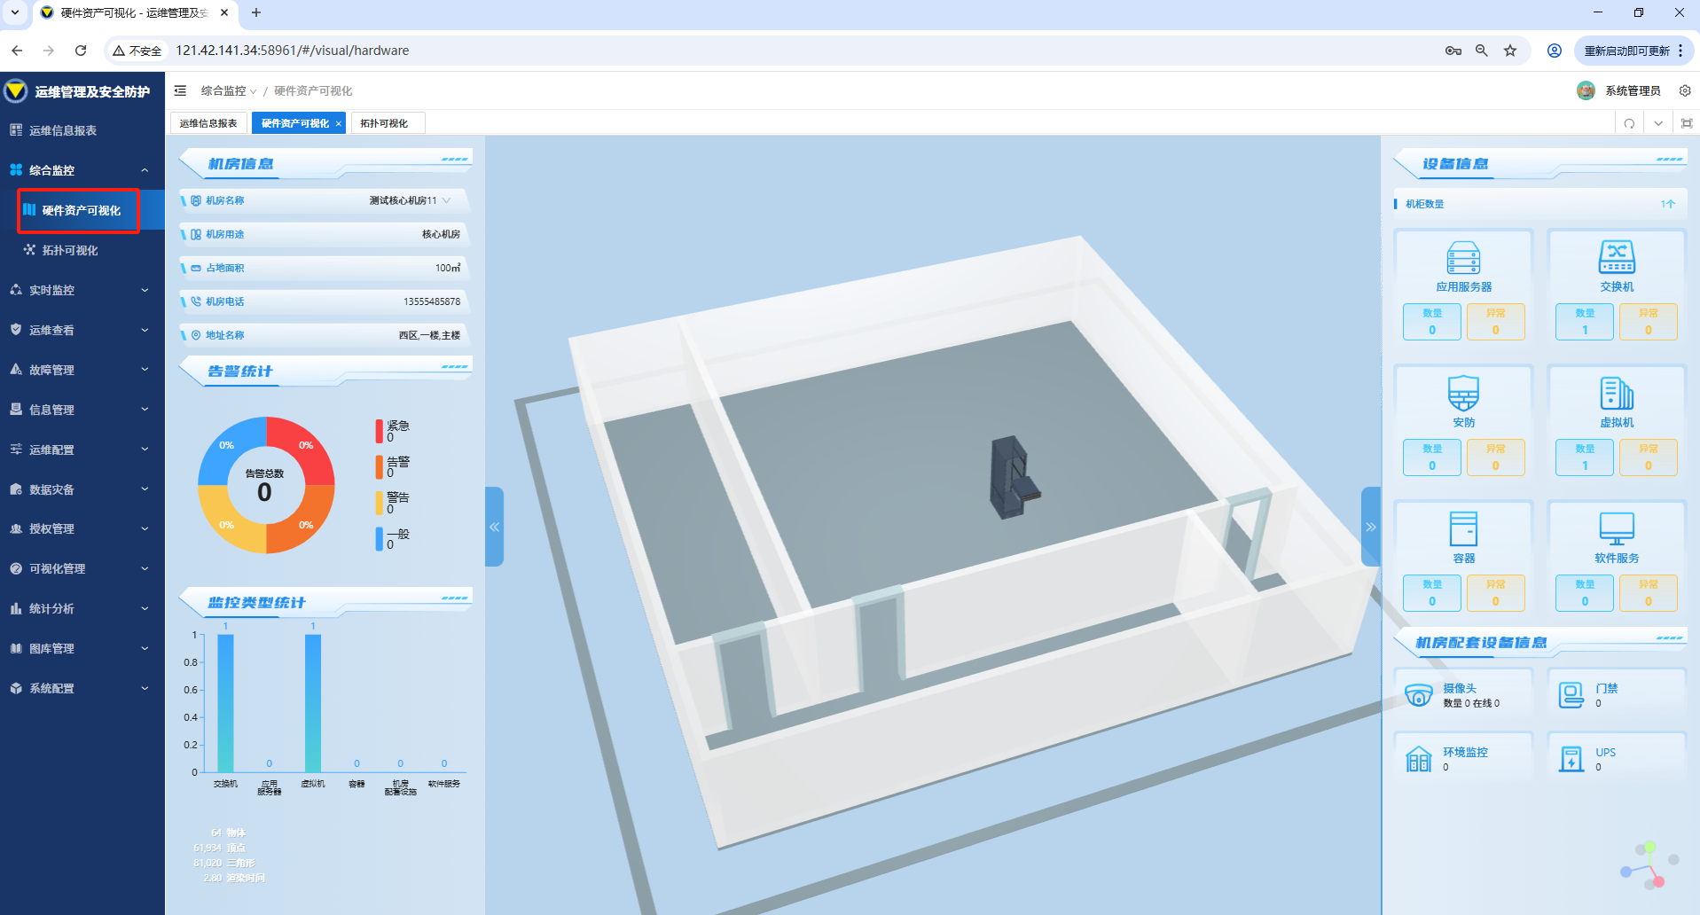
Task: Click the 综合监控 breadcrumb link
Action: [x=223, y=90]
